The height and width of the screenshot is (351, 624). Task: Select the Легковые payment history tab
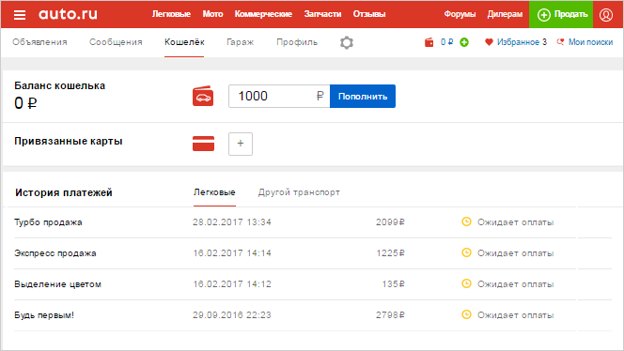coord(214,192)
